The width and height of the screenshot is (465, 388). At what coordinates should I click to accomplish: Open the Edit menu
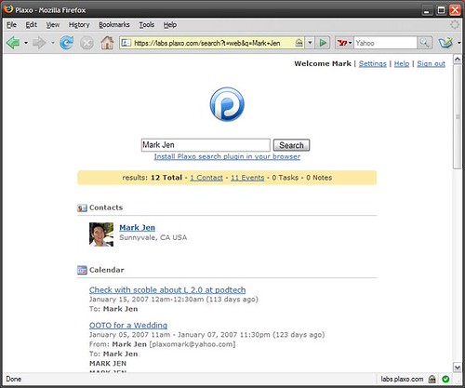click(31, 25)
